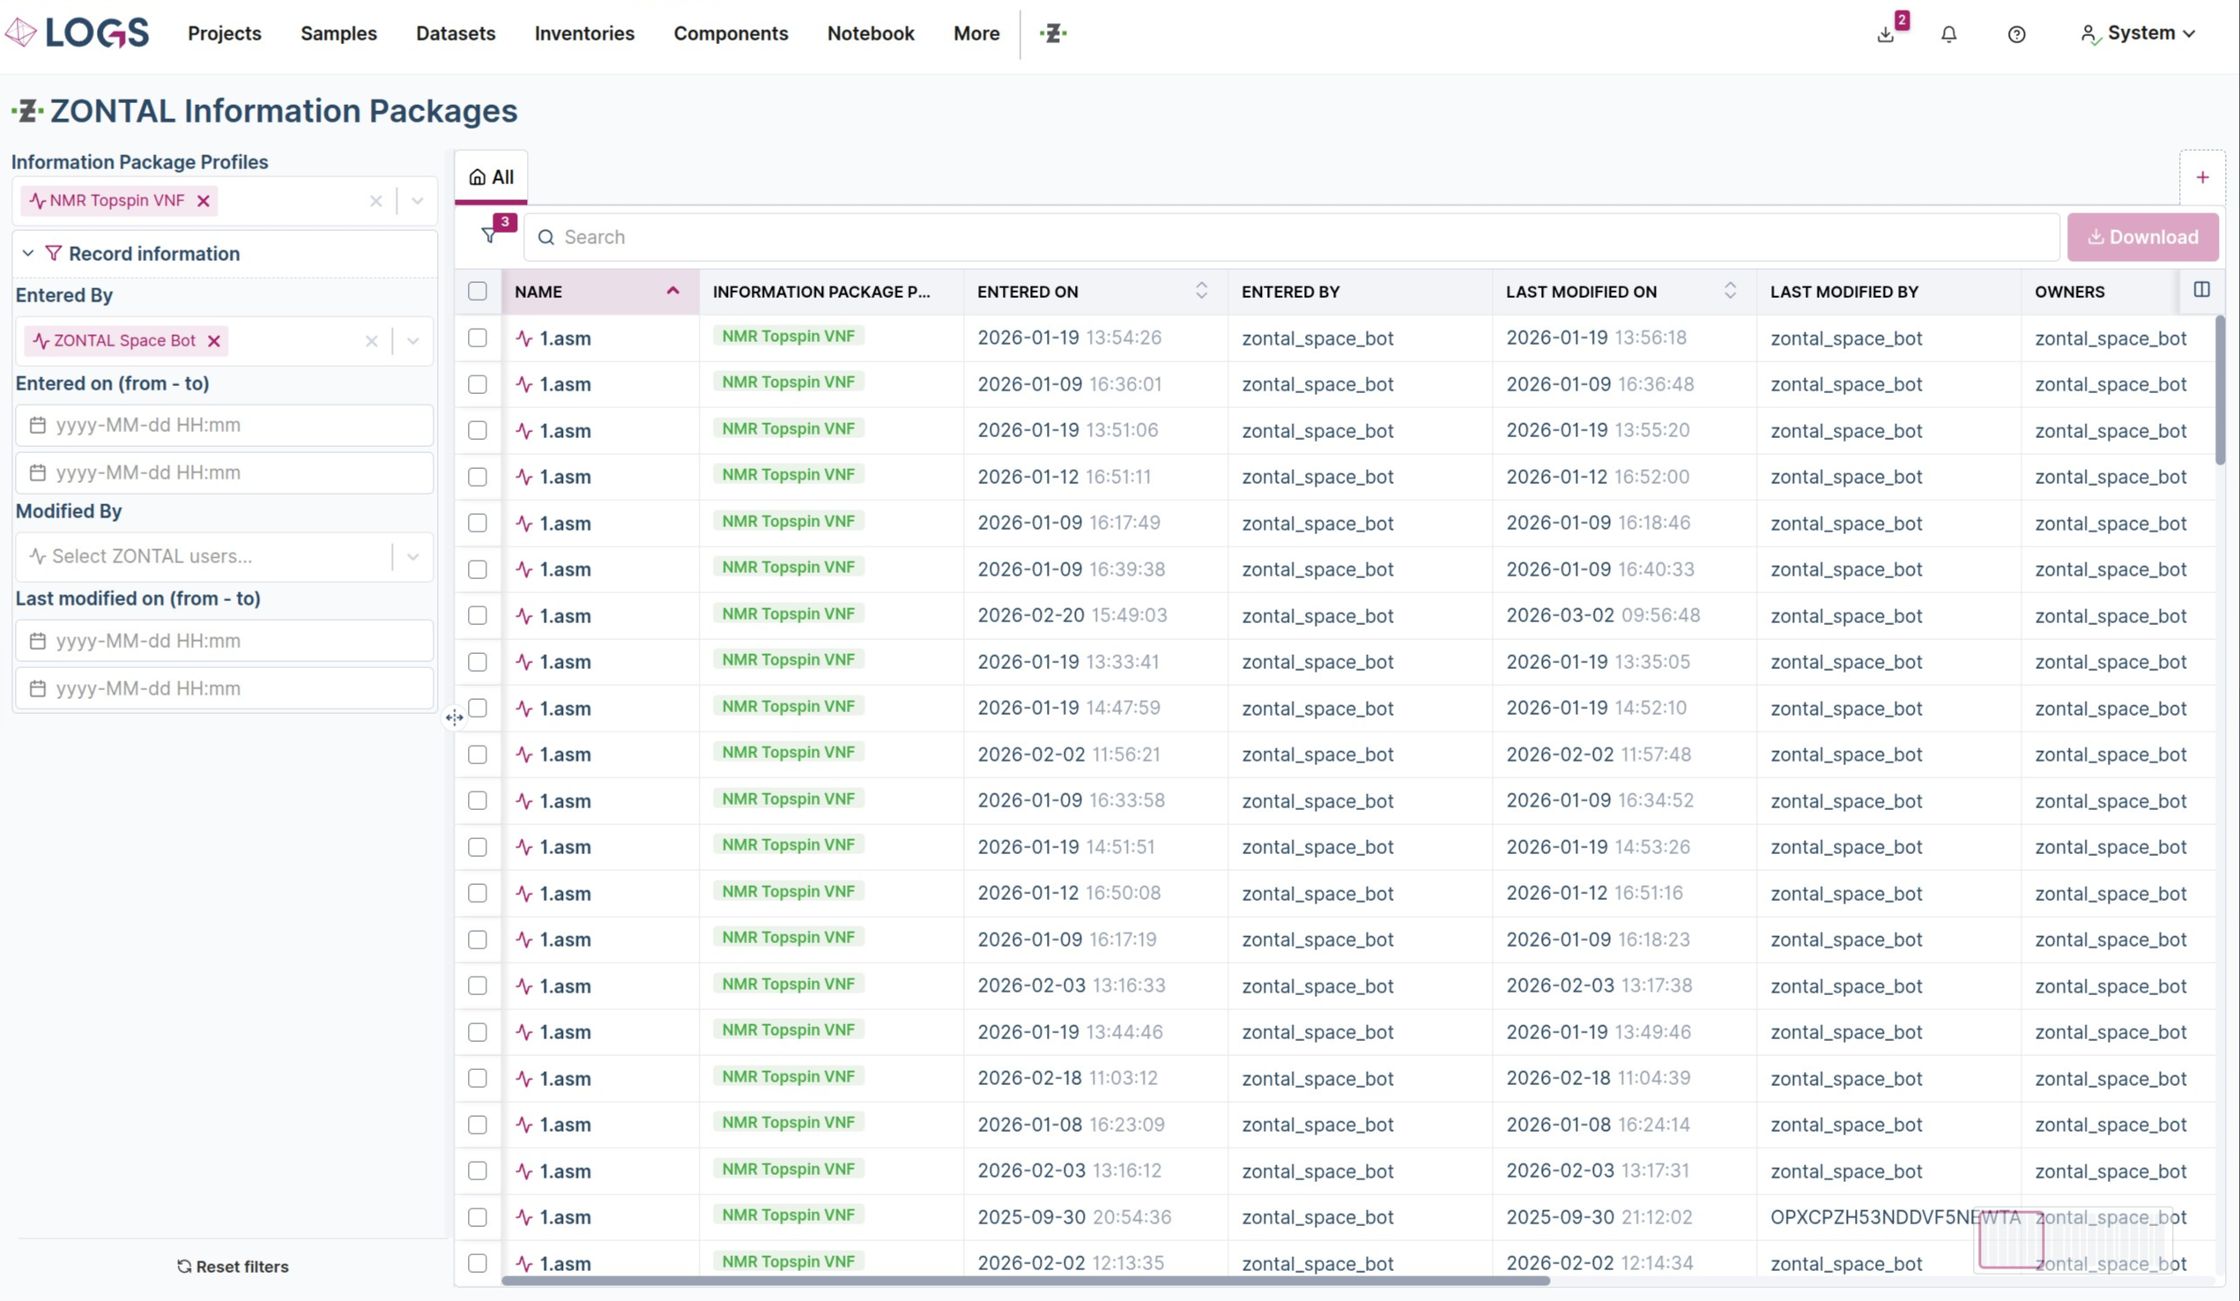This screenshot has height=1301, width=2240.
Task: Add a new tab with plus icon
Action: click(x=2202, y=178)
